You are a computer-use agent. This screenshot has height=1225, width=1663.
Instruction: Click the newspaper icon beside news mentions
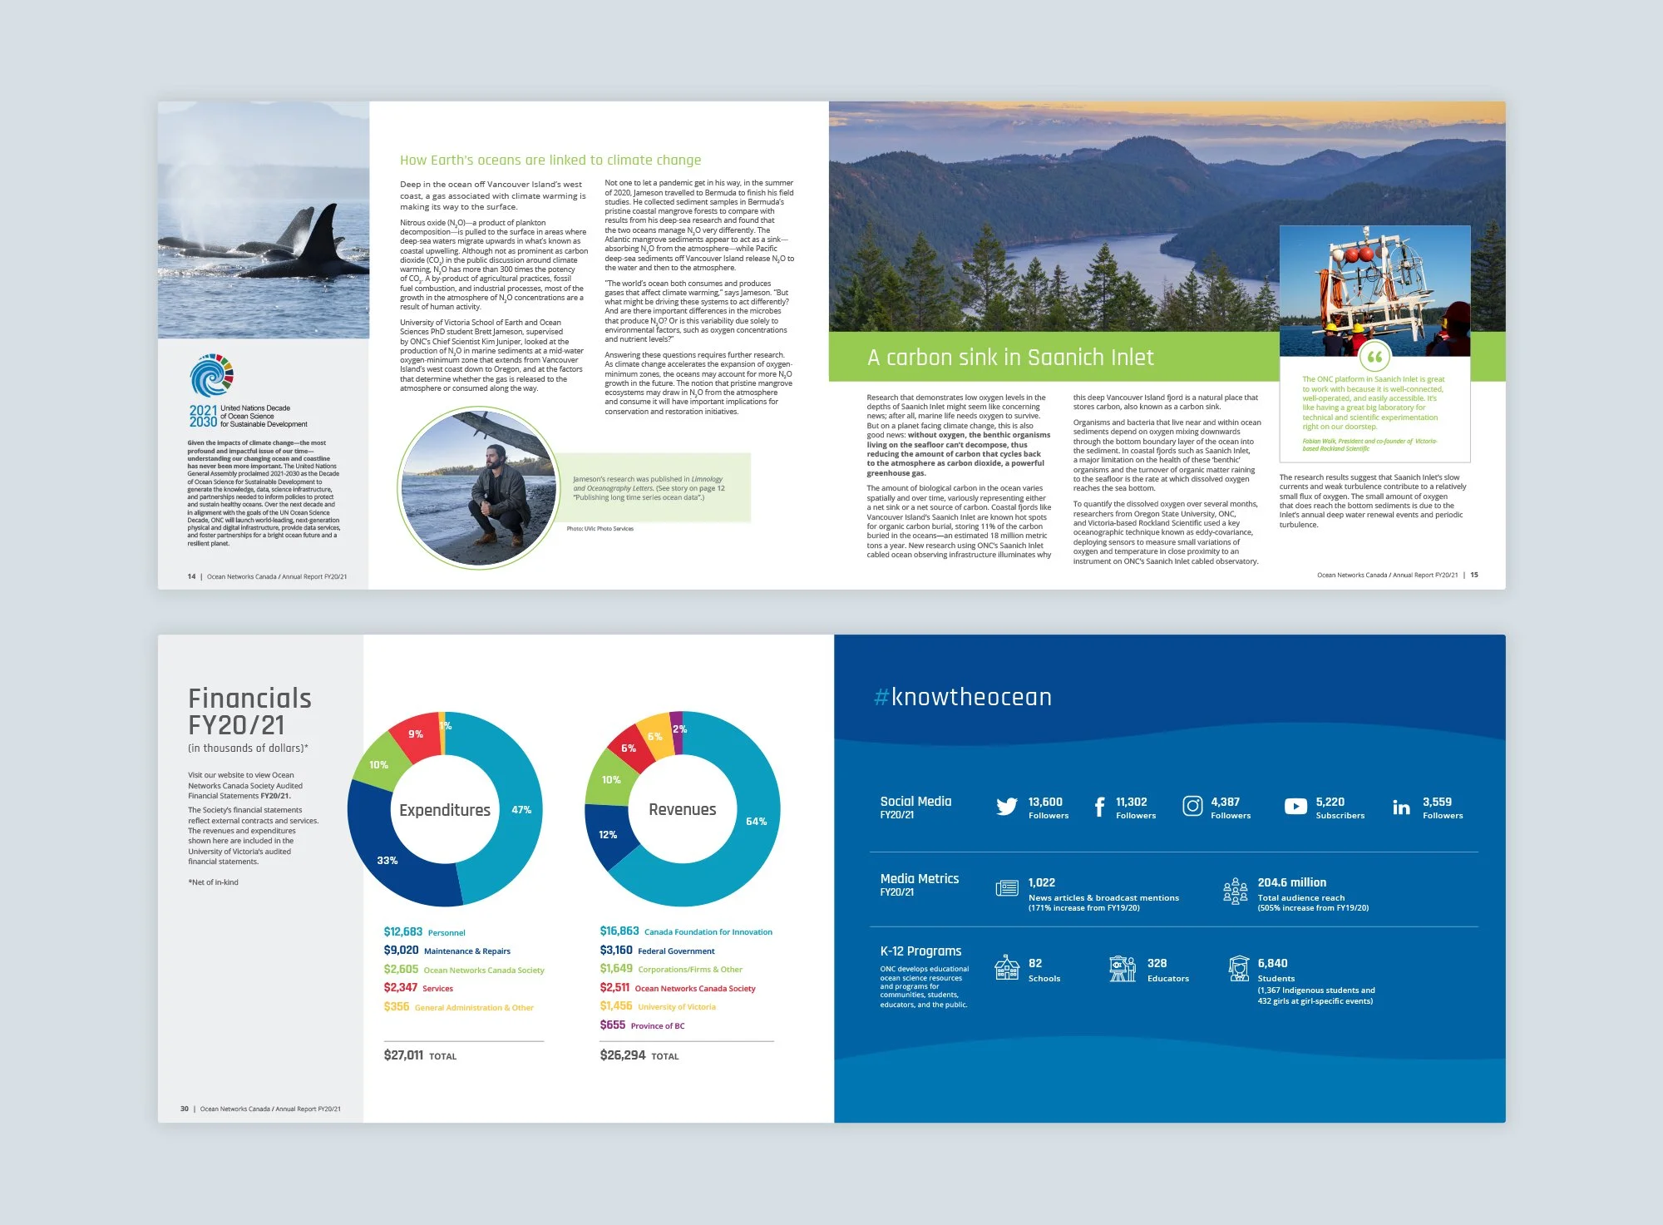tap(1007, 888)
